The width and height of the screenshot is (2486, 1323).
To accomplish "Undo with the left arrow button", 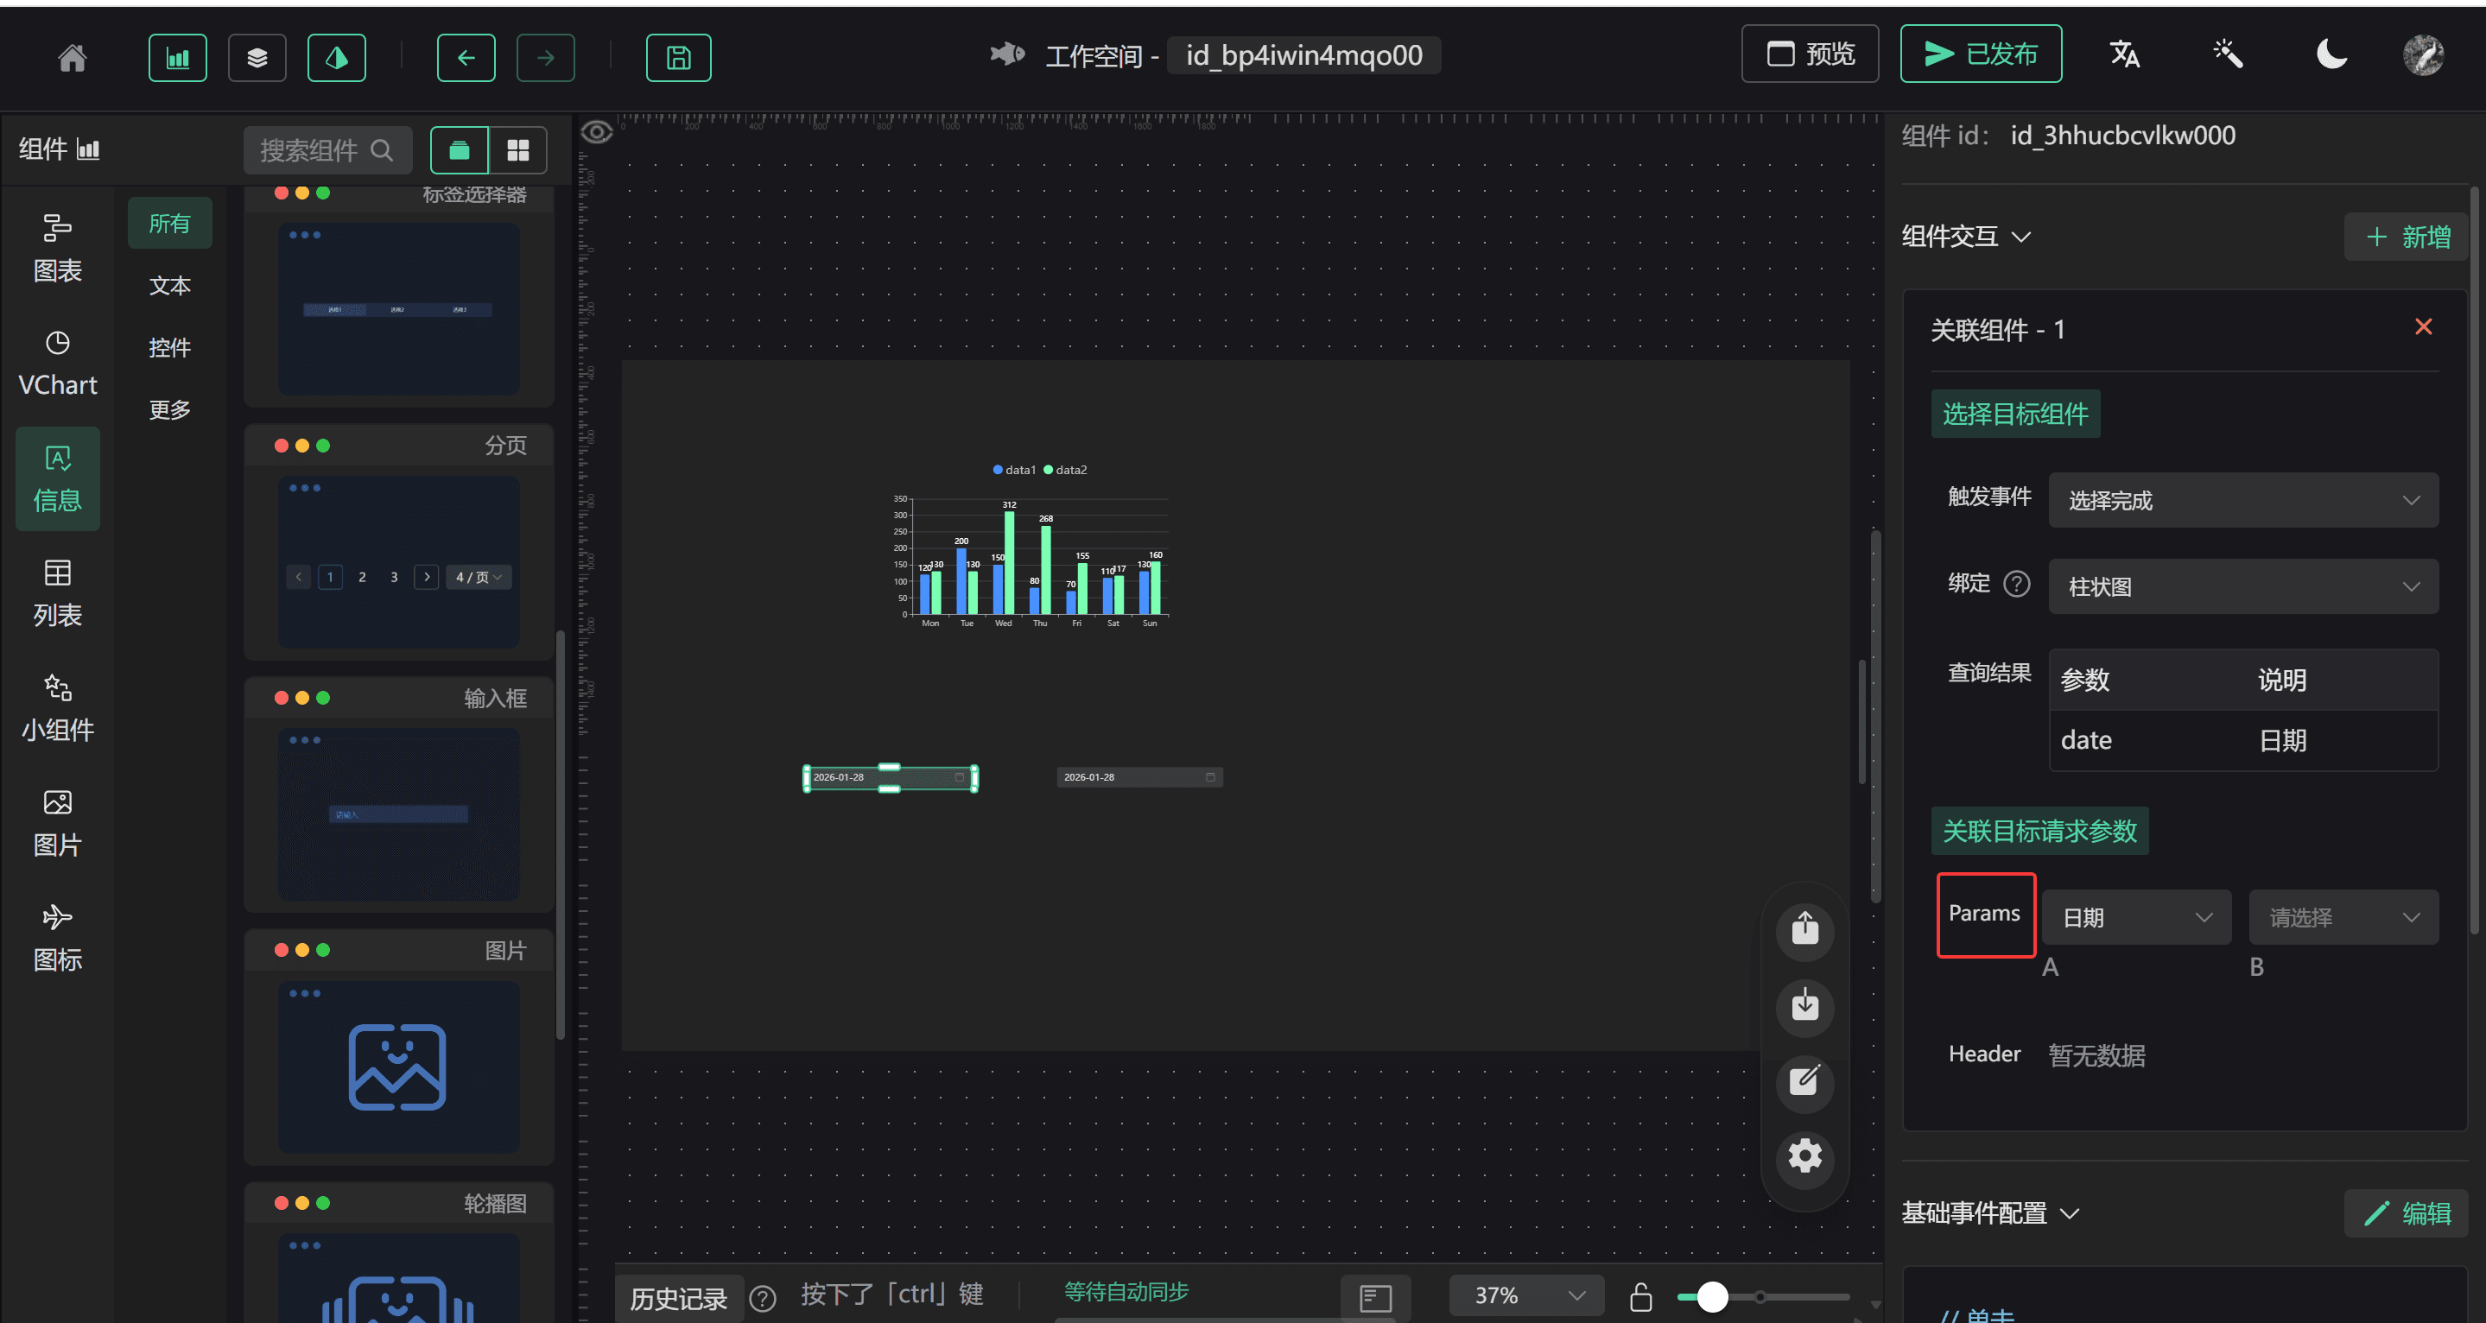I will tap(466, 58).
